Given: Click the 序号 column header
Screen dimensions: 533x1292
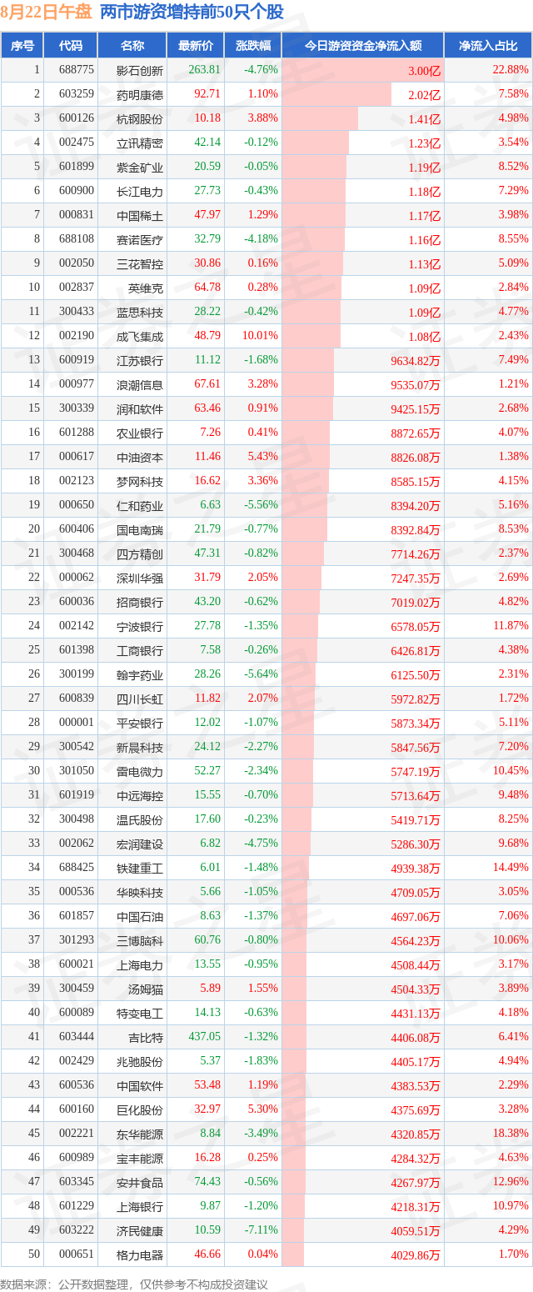Looking at the screenshot, I should (22, 46).
